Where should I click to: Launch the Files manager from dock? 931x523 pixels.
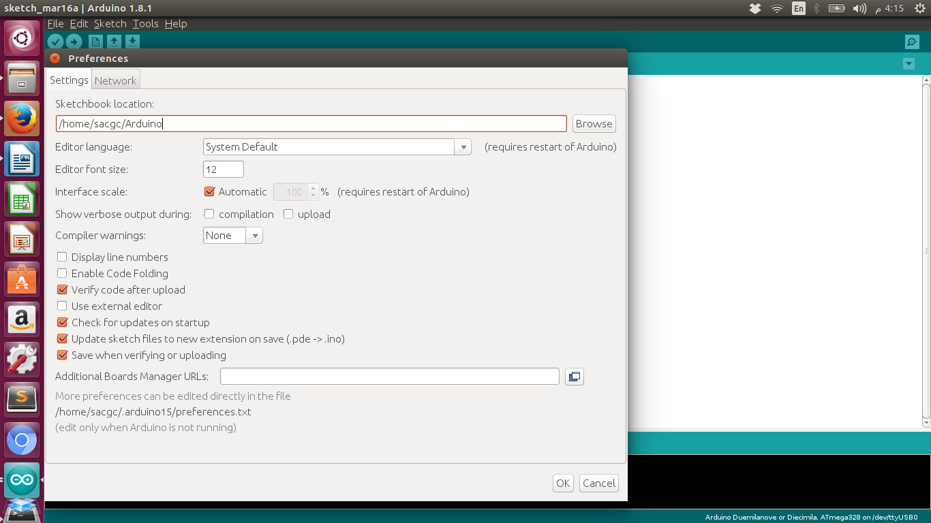pos(22,78)
